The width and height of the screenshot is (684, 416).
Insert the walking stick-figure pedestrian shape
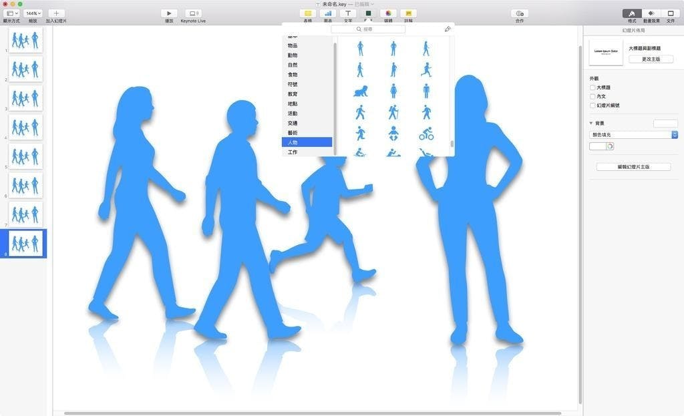coord(360,112)
